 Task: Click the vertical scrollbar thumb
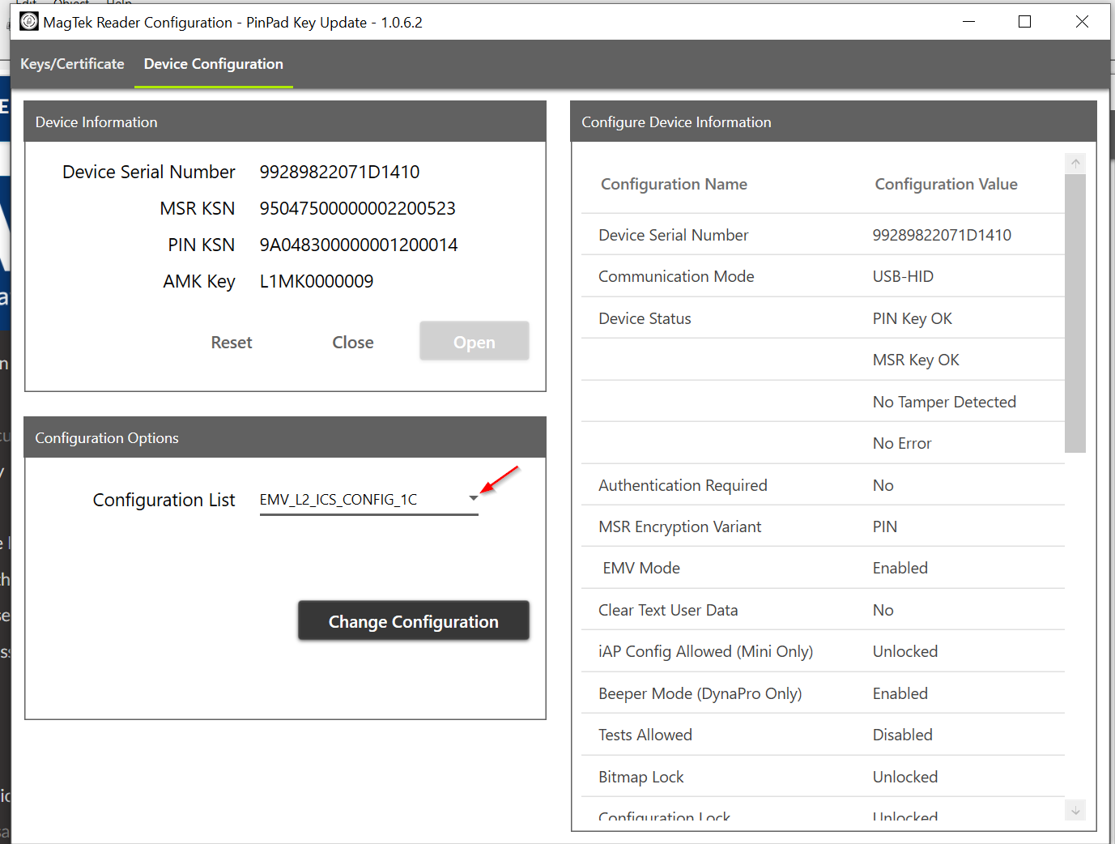1075,312
